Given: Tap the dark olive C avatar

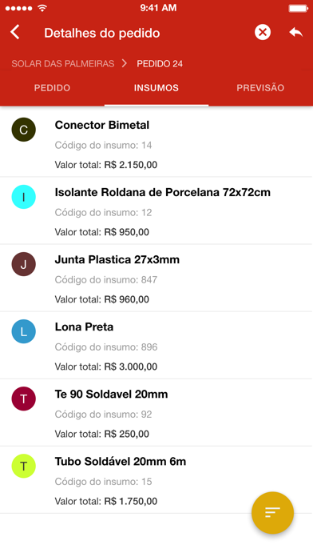Looking at the screenshot, I should tap(23, 130).
